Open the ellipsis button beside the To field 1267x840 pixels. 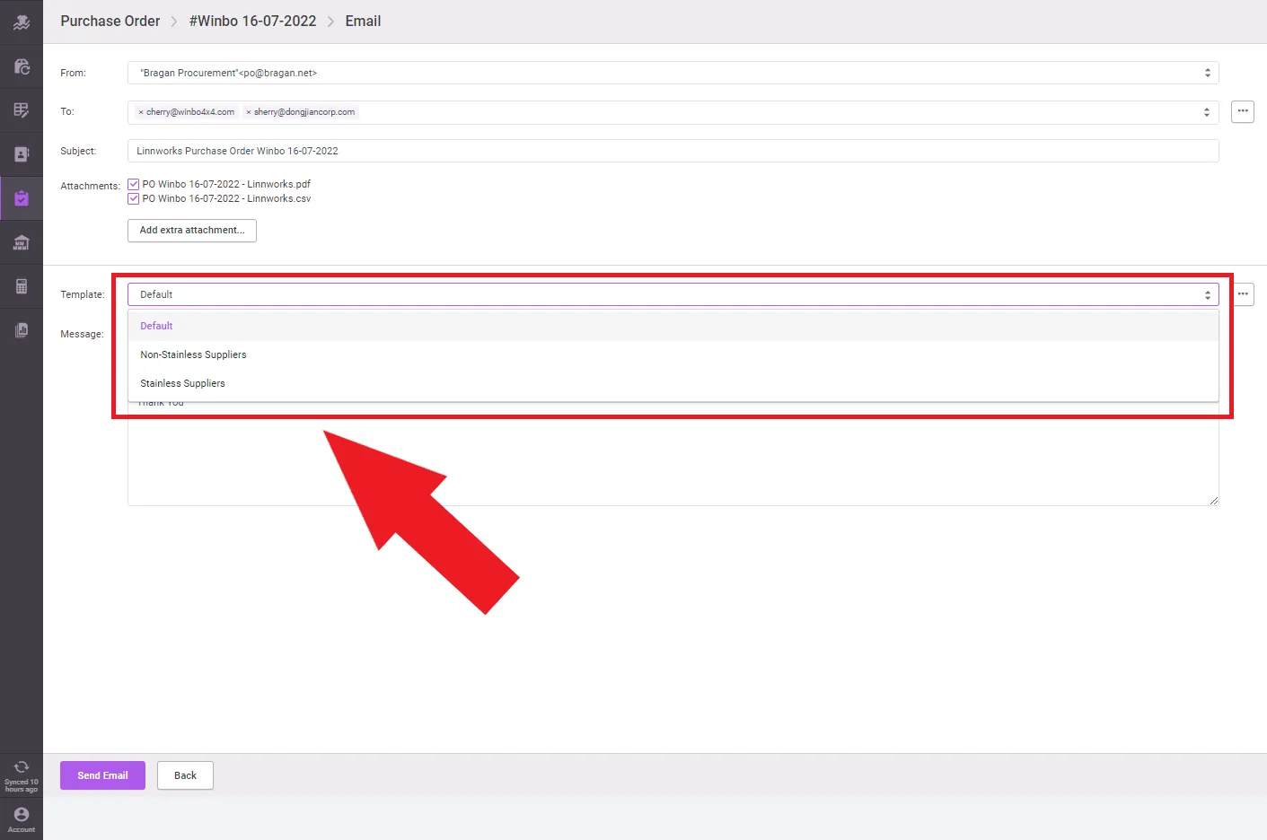pos(1243,111)
